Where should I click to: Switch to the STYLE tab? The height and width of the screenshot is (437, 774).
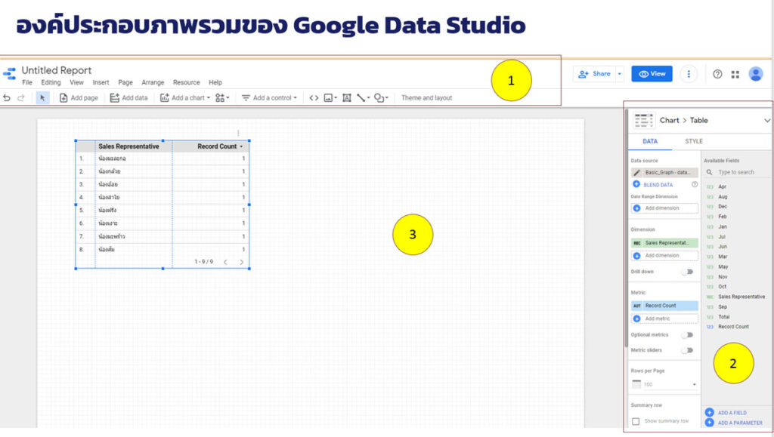[x=694, y=141]
